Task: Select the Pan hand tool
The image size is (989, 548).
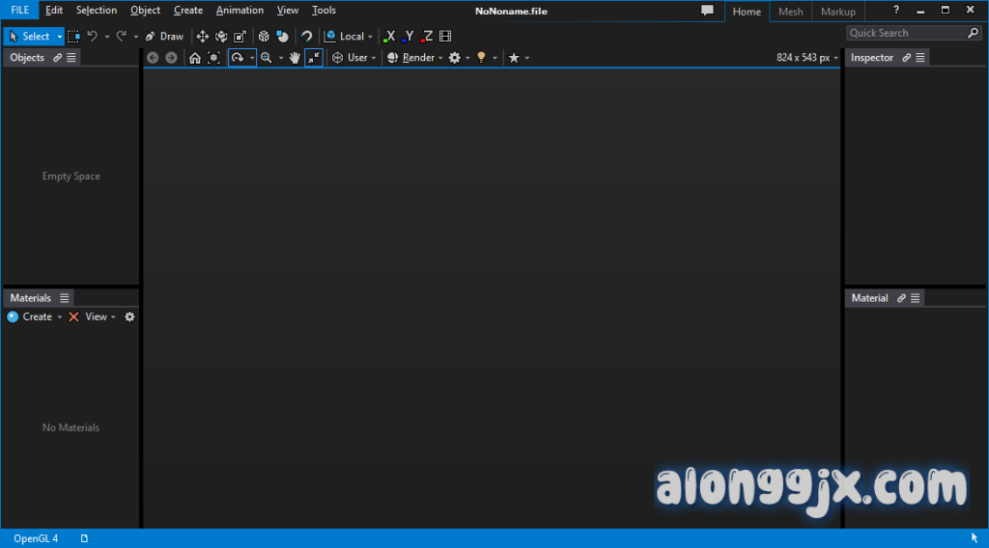Action: point(295,58)
